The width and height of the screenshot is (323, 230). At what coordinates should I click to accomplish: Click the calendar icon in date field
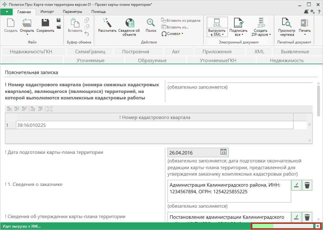click(223, 152)
